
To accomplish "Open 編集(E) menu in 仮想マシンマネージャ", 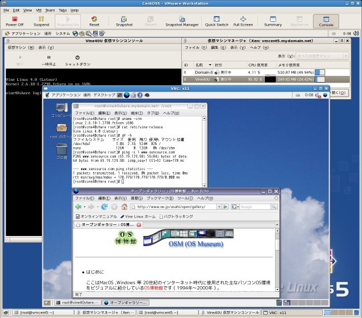I will click(x=218, y=47).
